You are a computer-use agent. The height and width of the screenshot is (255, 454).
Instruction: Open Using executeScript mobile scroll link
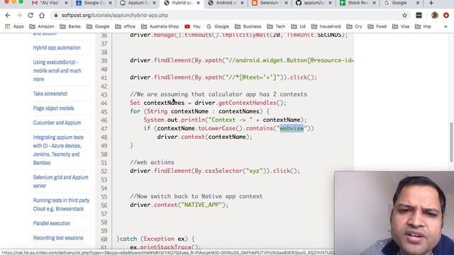pos(57,71)
